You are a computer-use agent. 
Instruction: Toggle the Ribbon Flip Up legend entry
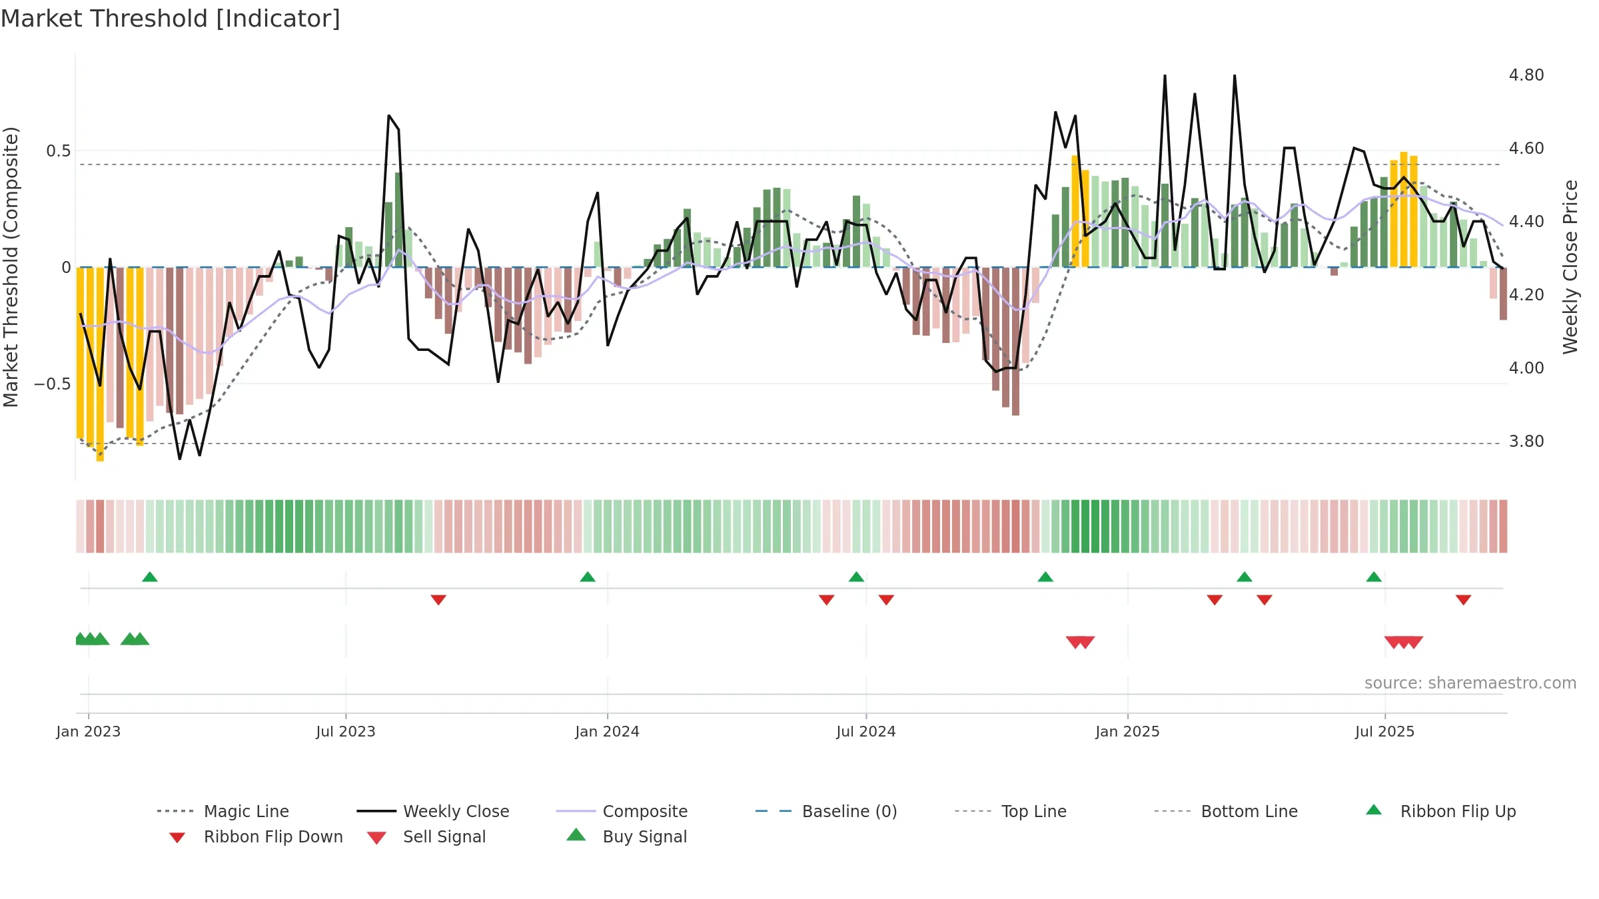(x=1441, y=811)
